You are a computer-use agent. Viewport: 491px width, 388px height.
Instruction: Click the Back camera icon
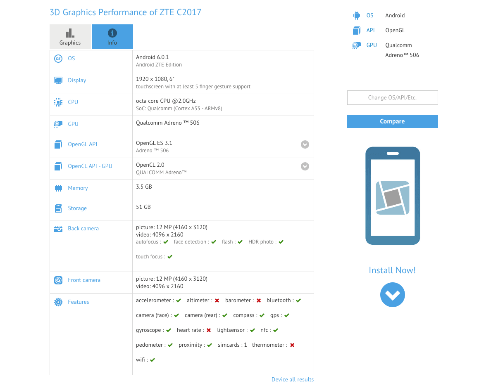click(58, 229)
